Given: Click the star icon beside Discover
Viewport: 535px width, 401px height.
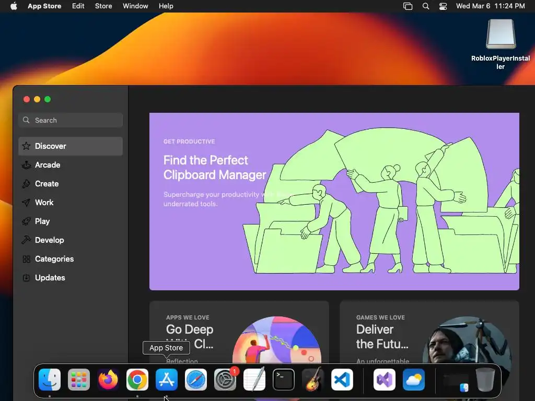Looking at the screenshot, I should 26,146.
